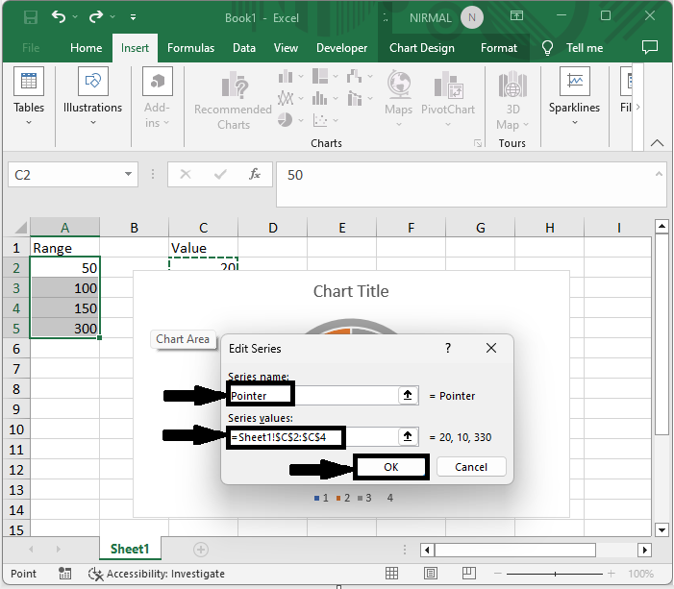This screenshot has height=589, width=674.
Task: Click the Series values field
Action: [x=312, y=437]
